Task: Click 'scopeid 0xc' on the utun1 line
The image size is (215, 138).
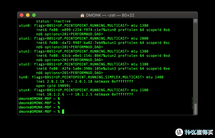Action: click(158, 43)
